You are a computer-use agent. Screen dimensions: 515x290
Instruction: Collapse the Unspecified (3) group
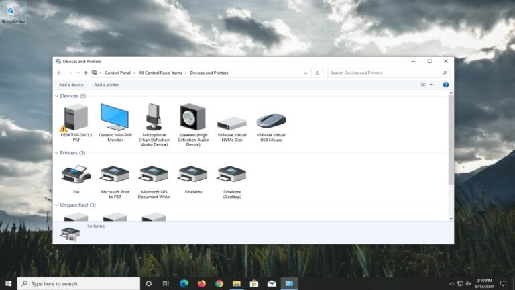click(56, 205)
